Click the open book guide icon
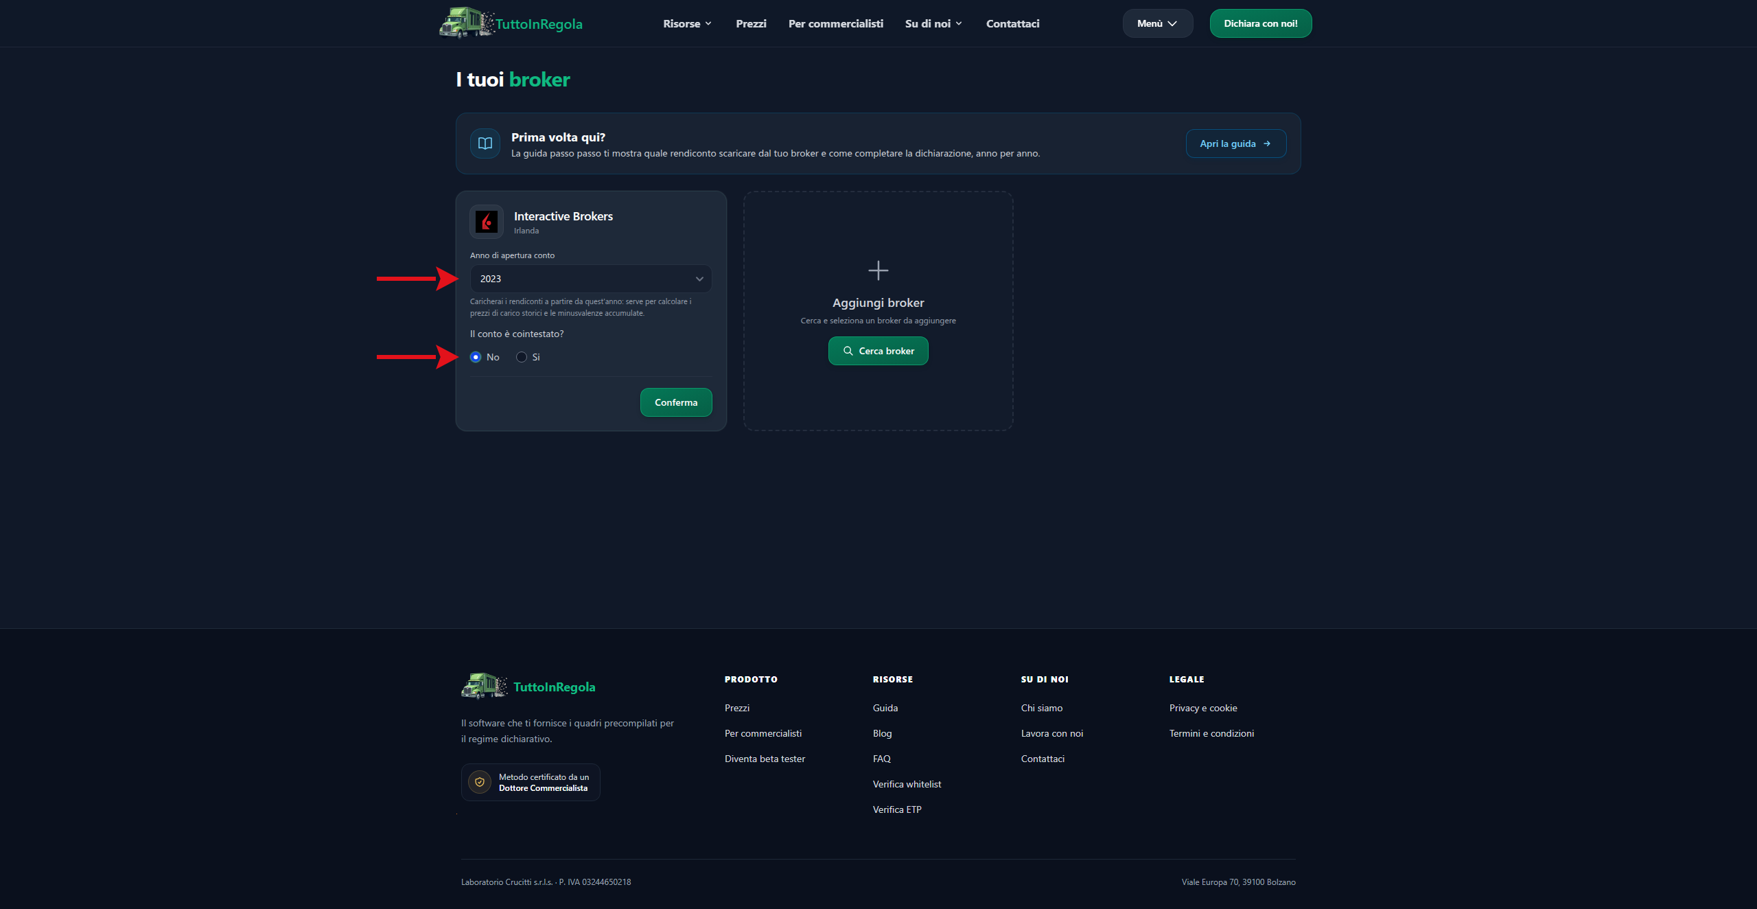This screenshot has height=909, width=1757. tap(485, 143)
